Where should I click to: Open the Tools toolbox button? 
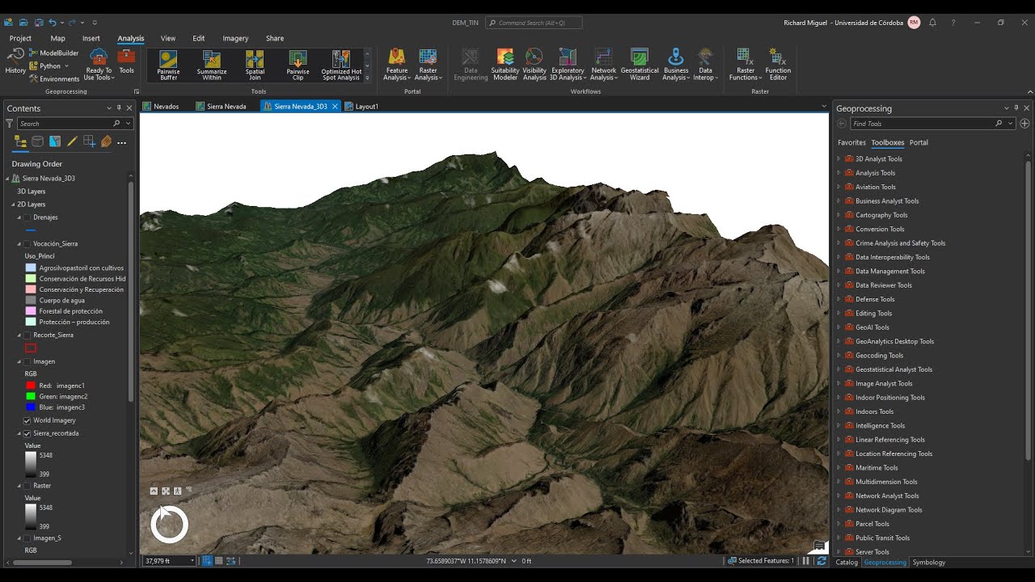(x=126, y=61)
